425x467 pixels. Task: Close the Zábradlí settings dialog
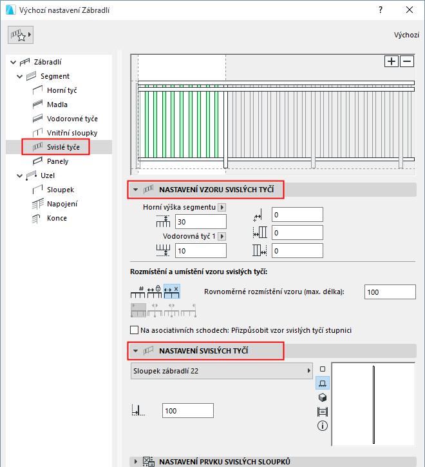(410, 10)
